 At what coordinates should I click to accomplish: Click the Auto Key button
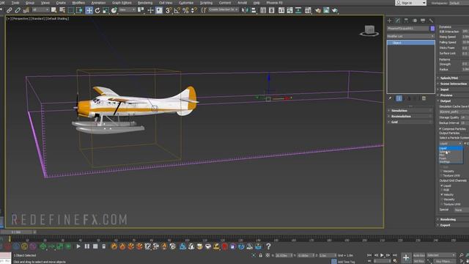coord(418,255)
